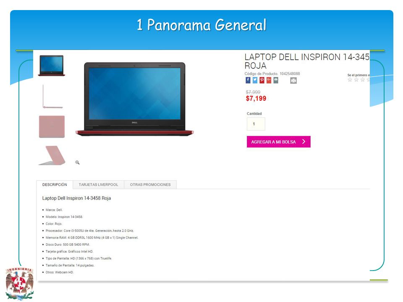
Task: Click the main Dell laptop image
Action: click(x=134, y=99)
